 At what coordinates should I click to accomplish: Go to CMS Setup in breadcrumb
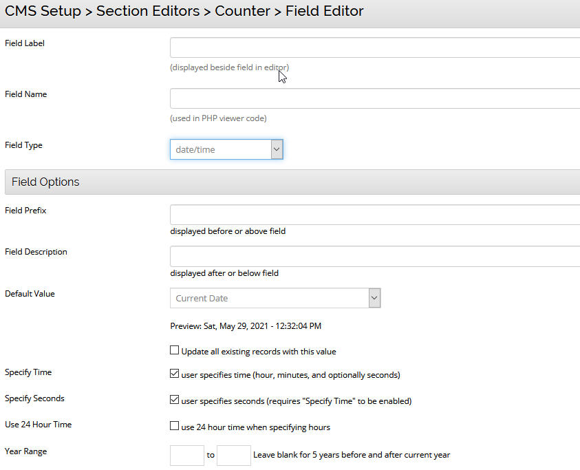[43, 12]
